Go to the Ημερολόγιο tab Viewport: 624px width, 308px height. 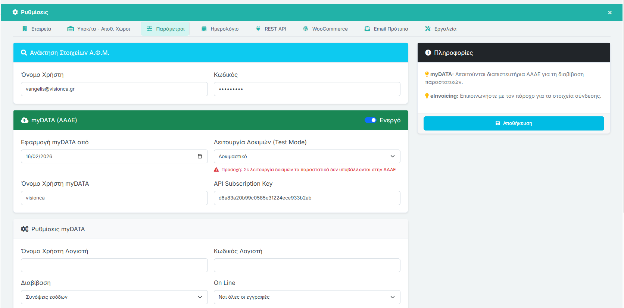coord(220,29)
